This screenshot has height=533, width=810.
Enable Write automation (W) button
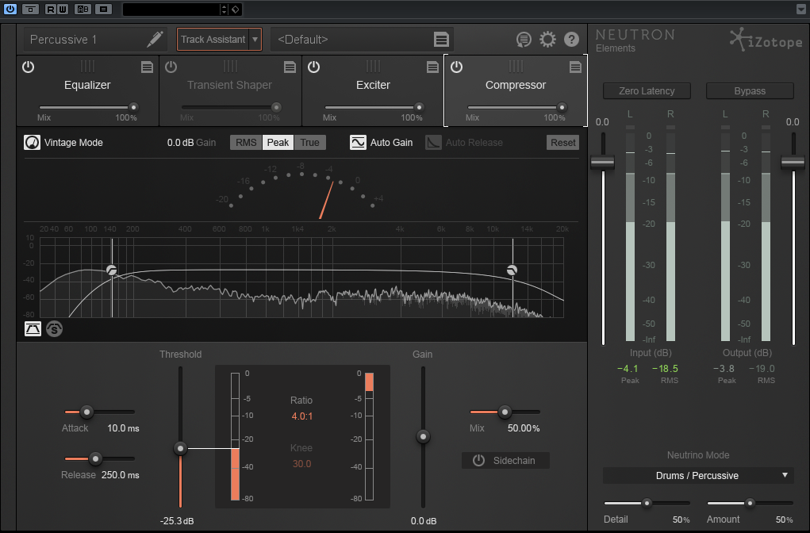(x=62, y=10)
